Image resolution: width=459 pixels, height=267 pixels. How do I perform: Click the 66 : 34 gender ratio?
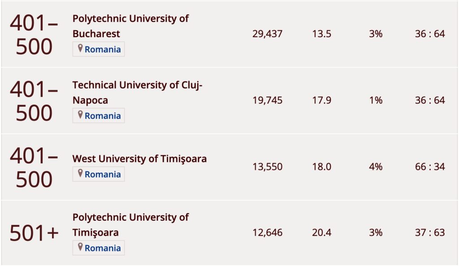(x=429, y=167)
